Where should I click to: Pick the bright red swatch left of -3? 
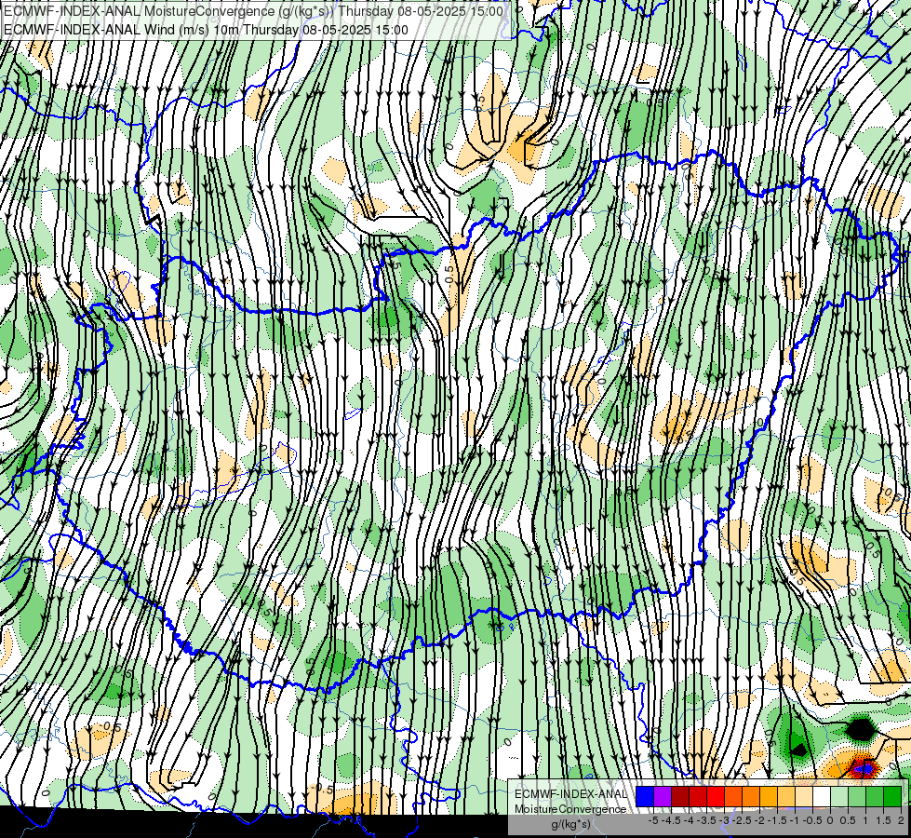pyautogui.click(x=716, y=796)
